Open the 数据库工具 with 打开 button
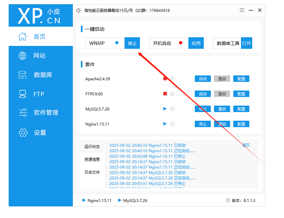Viewport: 284px width, 218px height. click(246, 43)
